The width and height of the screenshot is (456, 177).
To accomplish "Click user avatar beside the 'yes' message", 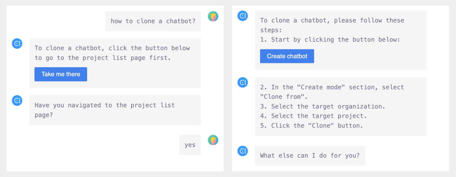I will 213,140.
